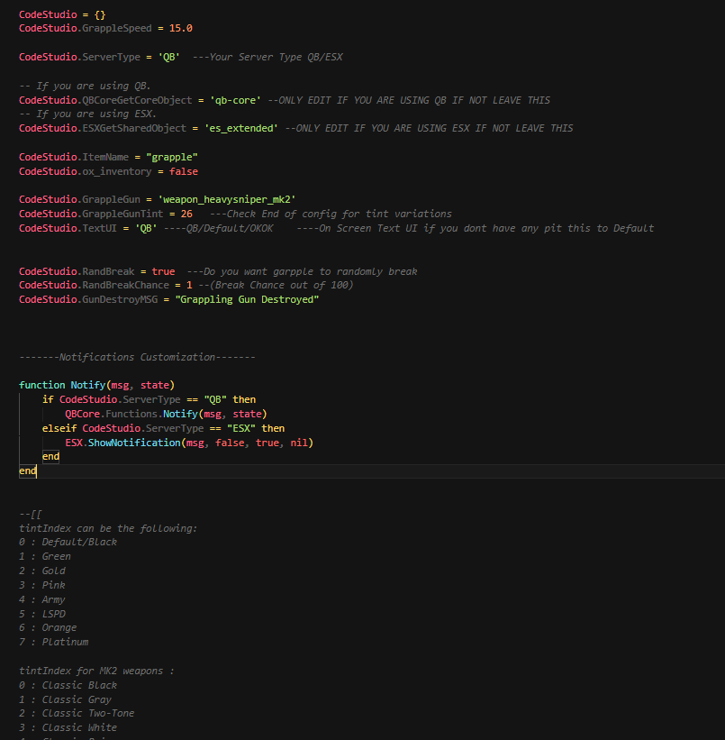Place cursor at final function 'end' keyword
Screen dimensions: 725x740
click(27, 471)
